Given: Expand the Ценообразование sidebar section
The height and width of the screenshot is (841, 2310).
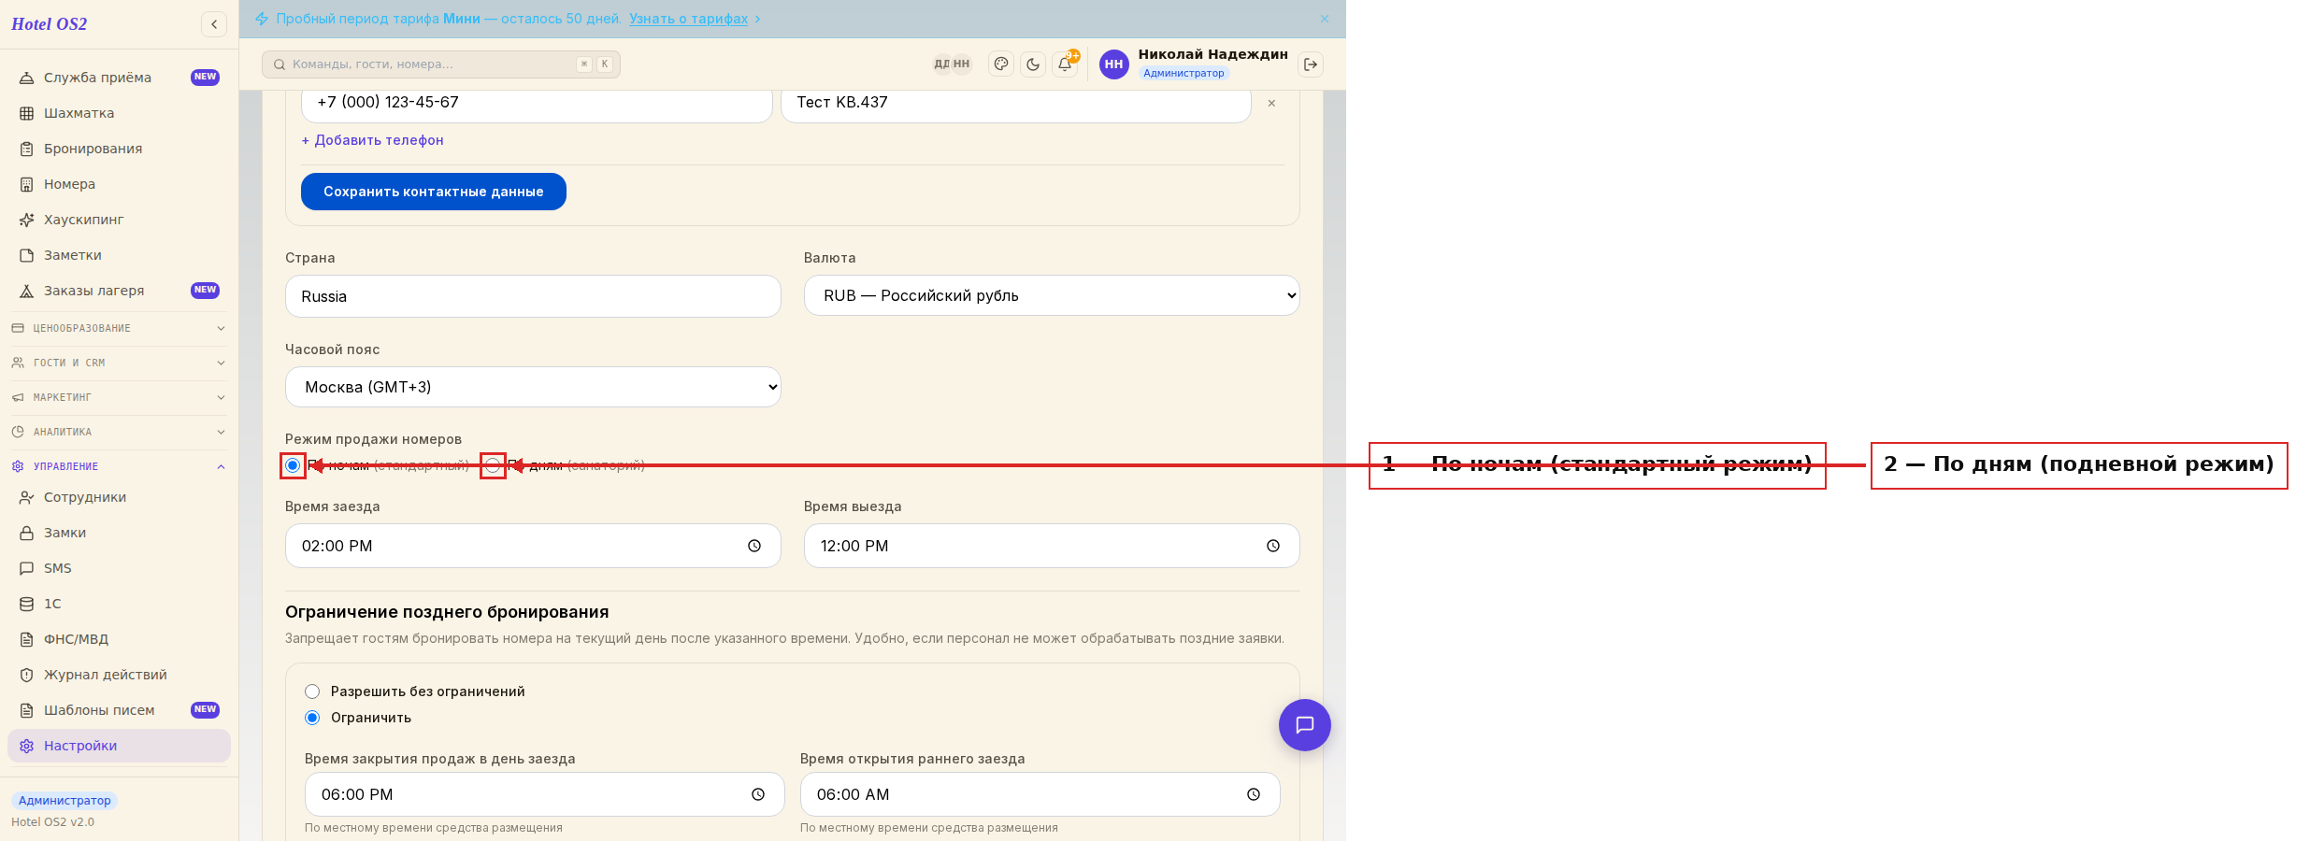Looking at the screenshot, I should [119, 328].
